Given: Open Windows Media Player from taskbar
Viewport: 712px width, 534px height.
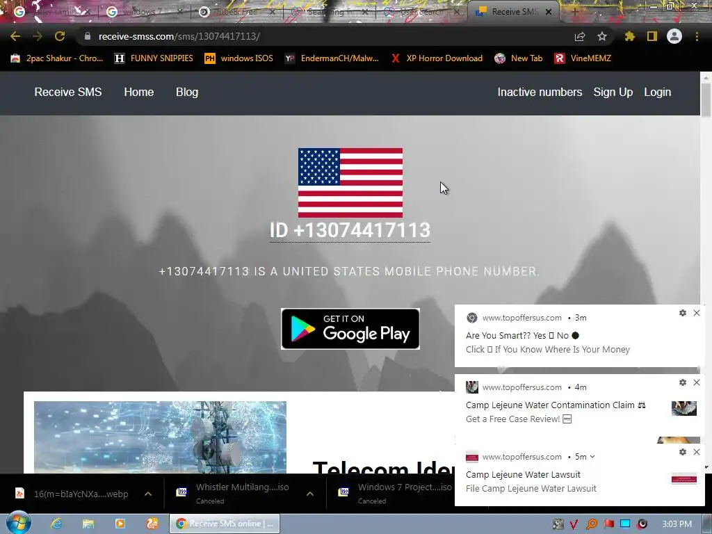Looking at the screenshot, I should pos(120,524).
